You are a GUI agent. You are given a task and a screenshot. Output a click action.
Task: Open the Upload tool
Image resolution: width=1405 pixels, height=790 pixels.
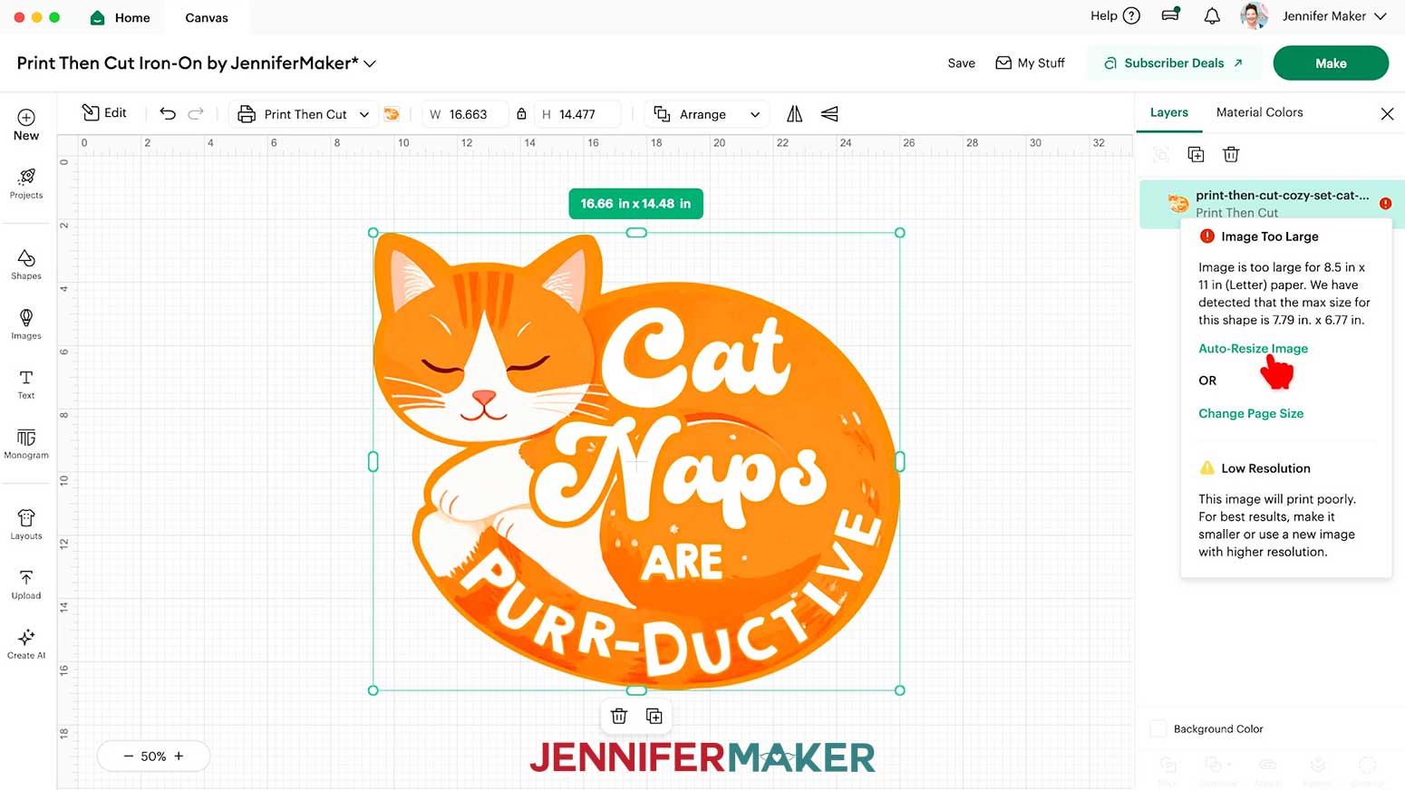point(26,584)
